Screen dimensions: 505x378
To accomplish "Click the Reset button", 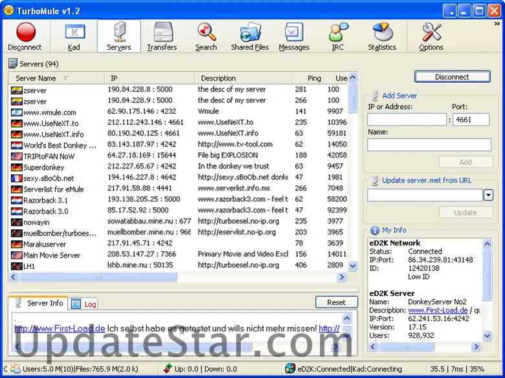I will click(x=336, y=302).
